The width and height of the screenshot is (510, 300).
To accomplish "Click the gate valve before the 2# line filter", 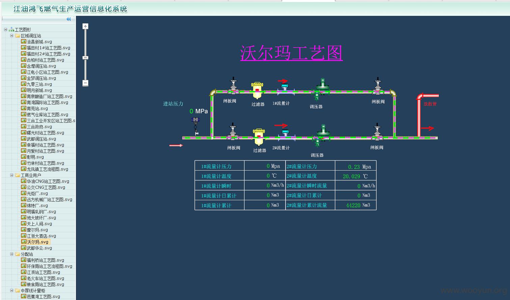I will pyautogui.click(x=233, y=131).
